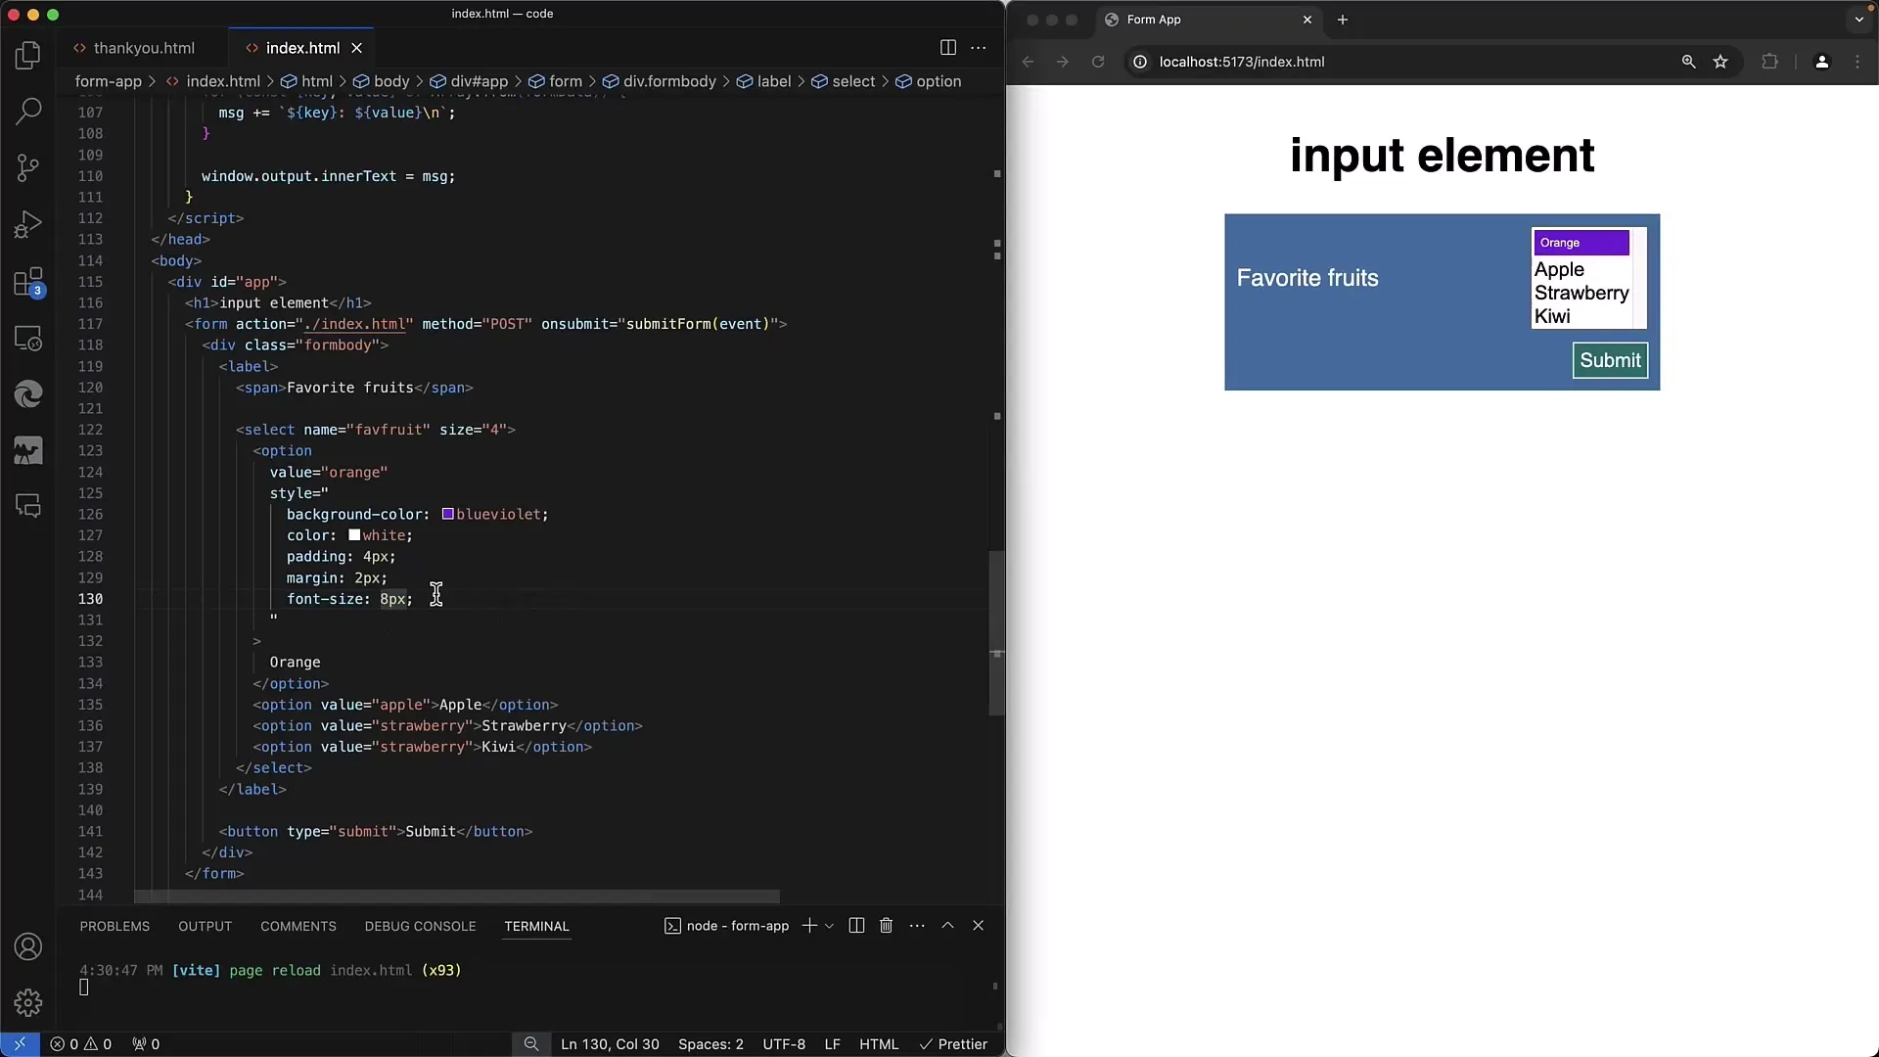
Task: Click the white color swatch in code
Action: (354, 535)
